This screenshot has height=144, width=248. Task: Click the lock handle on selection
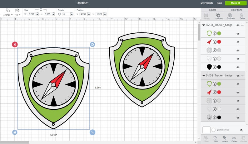pos(15,132)
